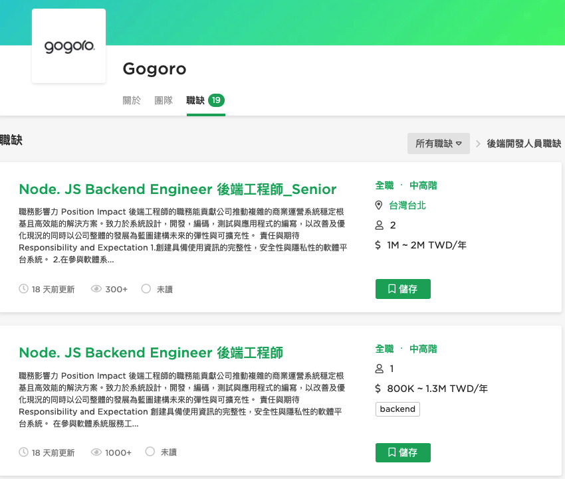Viewport: 565px width, 479px height.
Task: Click 全職 on the Senior job card
Action: click(x=384, y=185)
